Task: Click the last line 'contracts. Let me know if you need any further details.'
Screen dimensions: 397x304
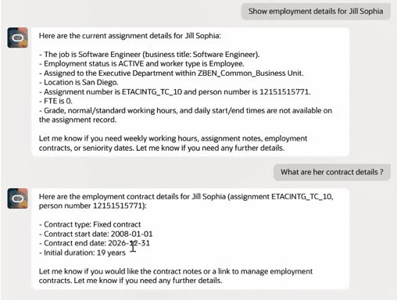Action: [x=131, y=281]
